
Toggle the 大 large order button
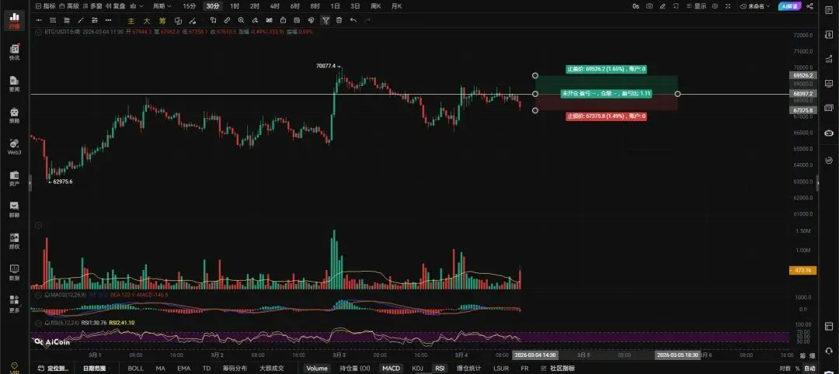pos(146,21)
